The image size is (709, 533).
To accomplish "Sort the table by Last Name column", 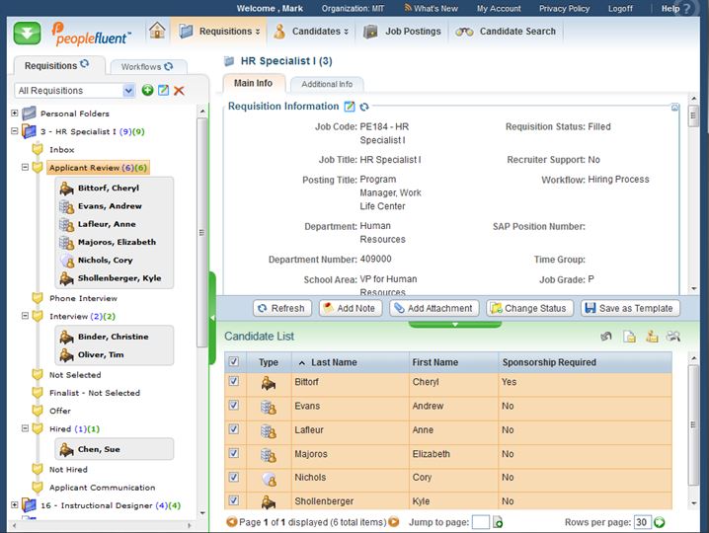I will (x=333, y=362).
